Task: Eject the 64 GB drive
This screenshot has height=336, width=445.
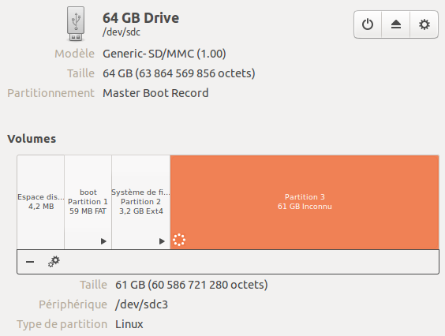Action: [395, 24]
